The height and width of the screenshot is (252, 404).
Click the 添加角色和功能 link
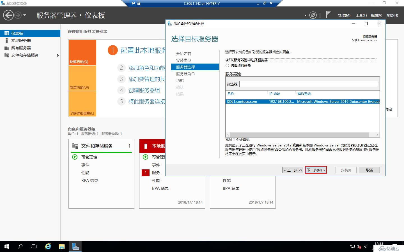[147, 68]
